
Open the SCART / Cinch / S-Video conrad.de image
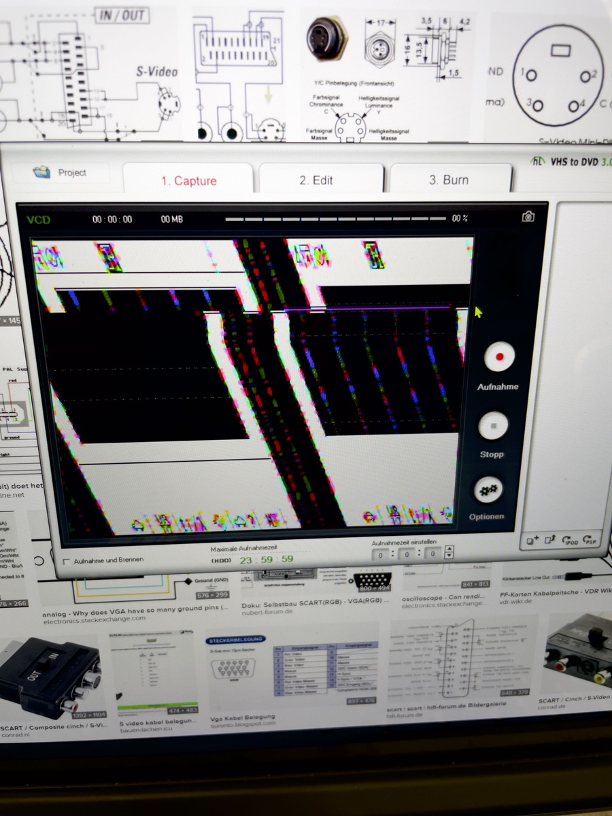coord(578,653)
